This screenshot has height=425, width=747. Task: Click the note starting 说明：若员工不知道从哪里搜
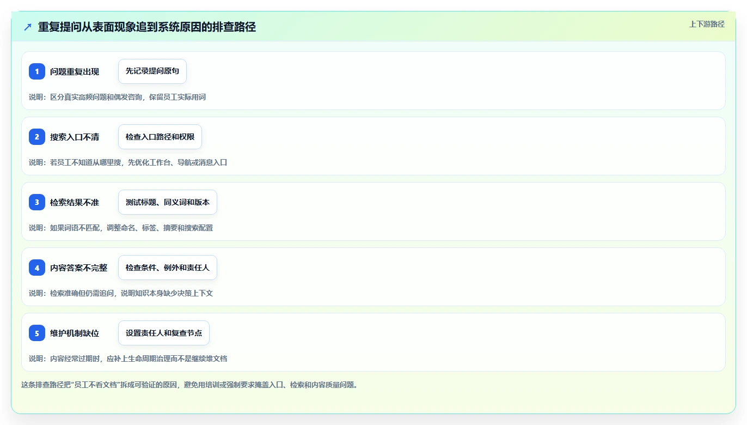coord(128,162)
